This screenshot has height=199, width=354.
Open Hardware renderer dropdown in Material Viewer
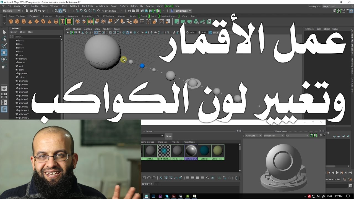(253, 135)
